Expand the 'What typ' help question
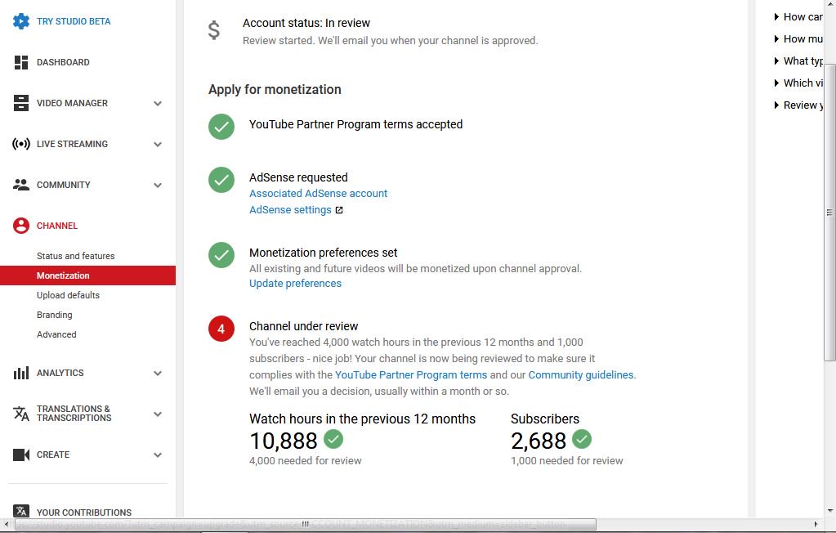The image size is (836, 533). [x=798, y=60]
